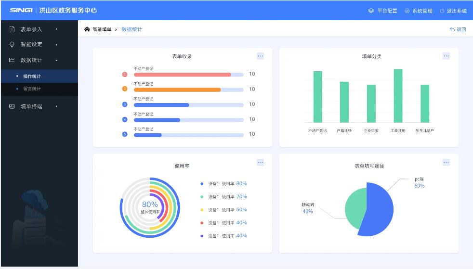Click the 填单终端 terminal icon
The height and width of the screenshot is (269, 473).
(12, 106)
